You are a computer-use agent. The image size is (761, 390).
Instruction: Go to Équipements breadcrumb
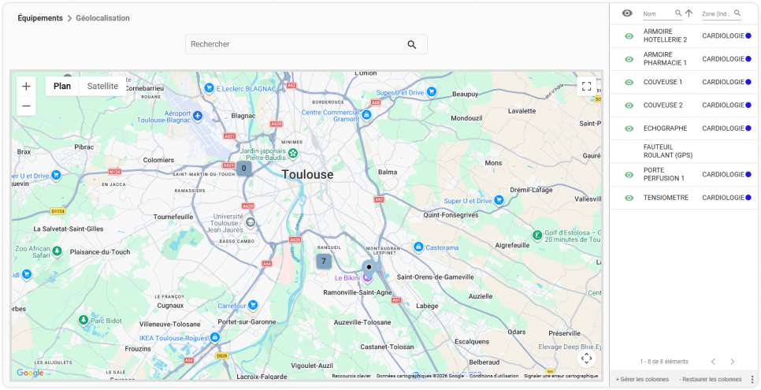pyautogui.click(x=40, y=18)
